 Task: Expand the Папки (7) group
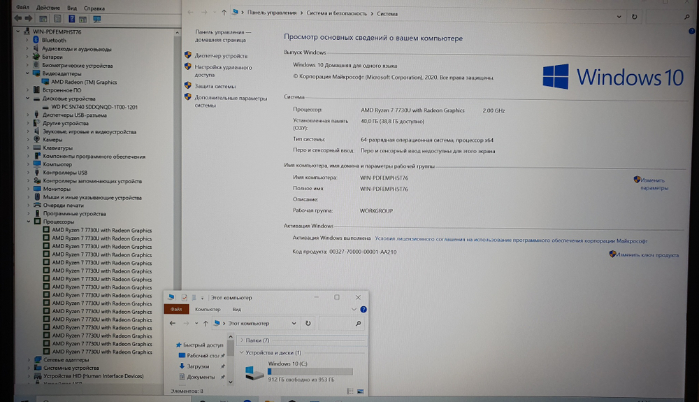point(242,340)
